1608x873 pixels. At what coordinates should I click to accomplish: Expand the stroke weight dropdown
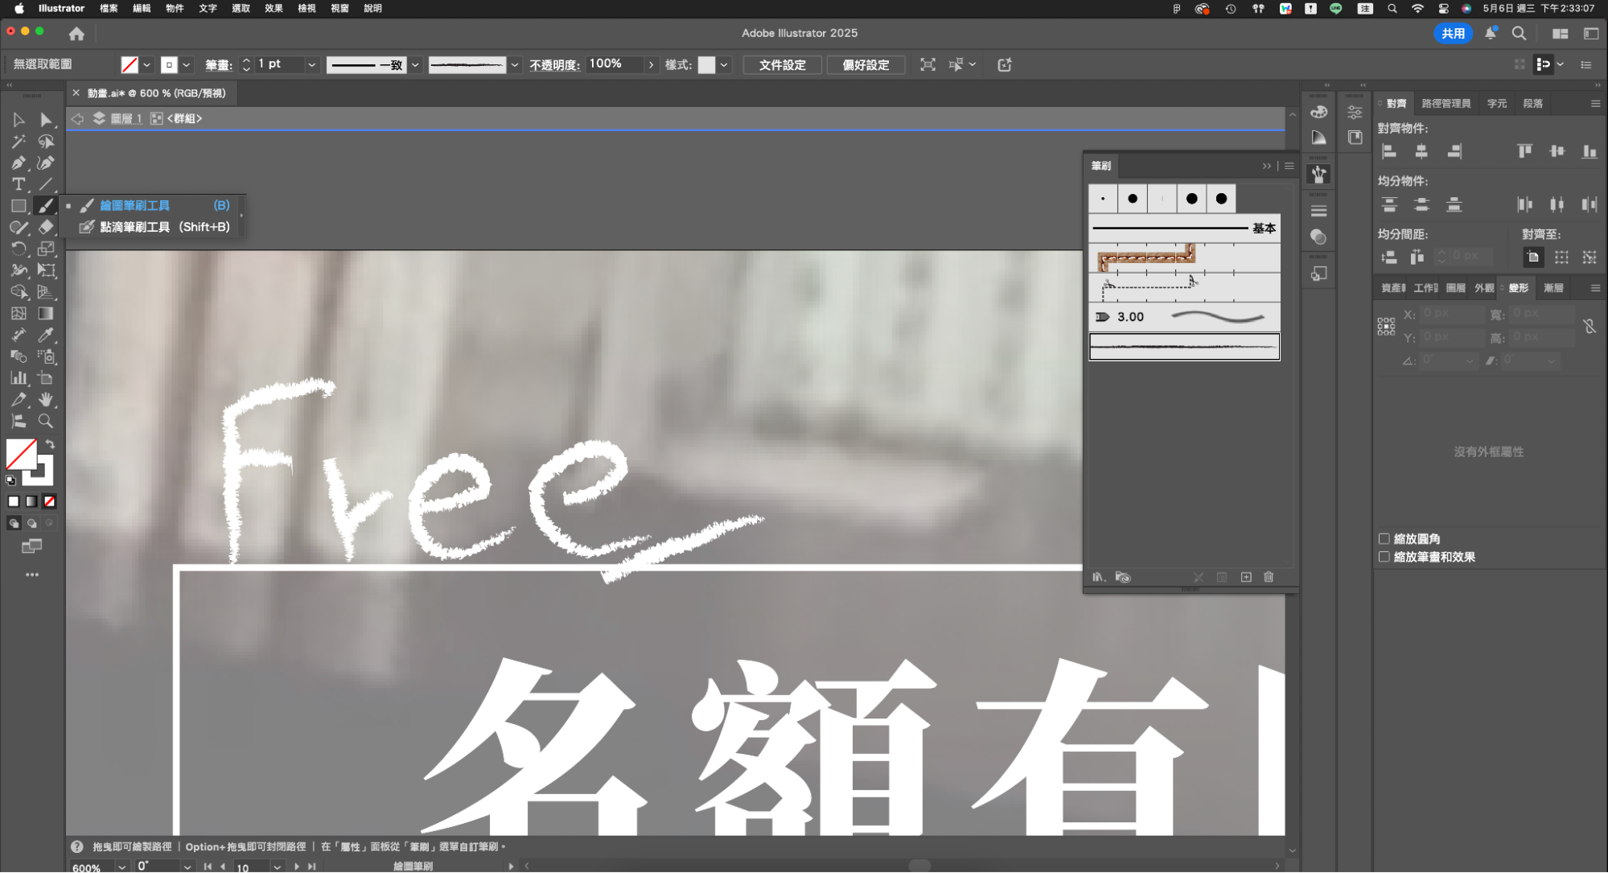pyautogui.click(x=311, y=65)
